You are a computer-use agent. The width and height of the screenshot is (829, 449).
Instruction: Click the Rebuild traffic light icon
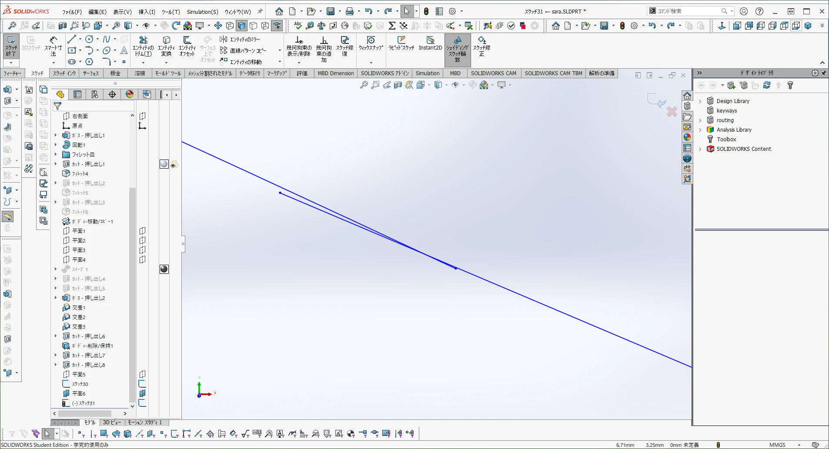(426, 11)
